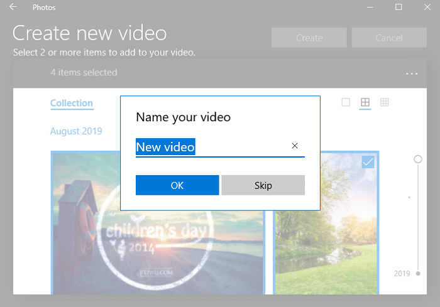
Task: Open the Collection tab
Action: click(72, 103)
